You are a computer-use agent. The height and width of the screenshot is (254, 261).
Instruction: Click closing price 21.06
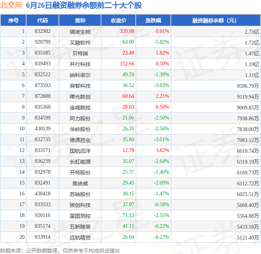click(x=128, y=118)
